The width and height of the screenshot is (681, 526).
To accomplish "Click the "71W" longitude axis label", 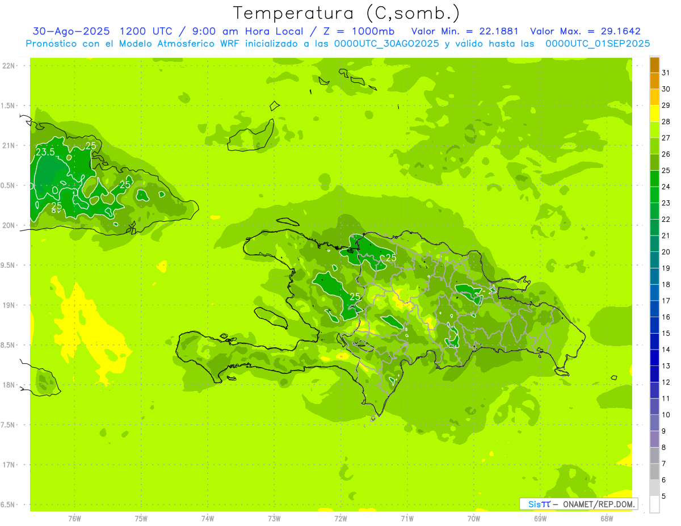I will 407,519.
